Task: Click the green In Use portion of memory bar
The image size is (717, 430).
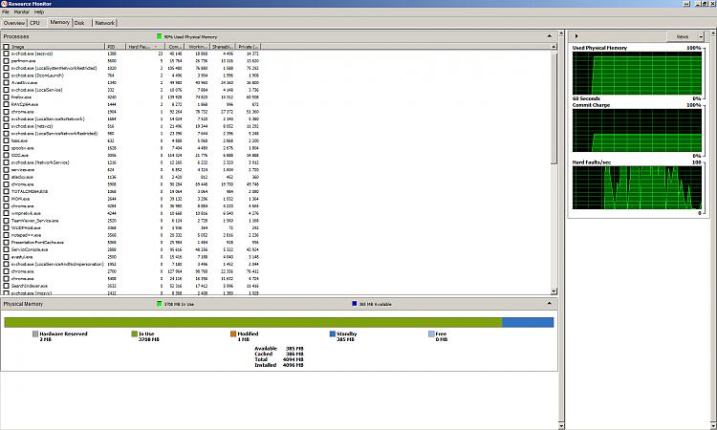Action: (x=253, y=322)
